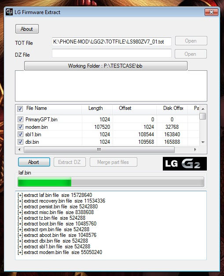Click the vertical scrollbar thumb in file list
This screenshot has width=224, height=276.
[x=203, y=116]
